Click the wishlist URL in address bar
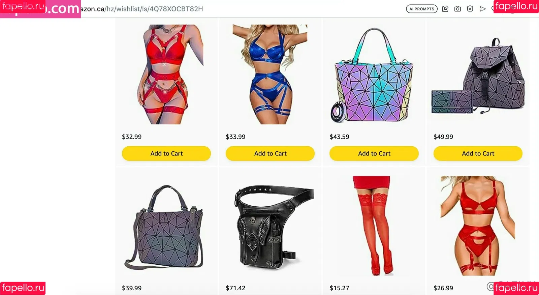 coord(142,9)
